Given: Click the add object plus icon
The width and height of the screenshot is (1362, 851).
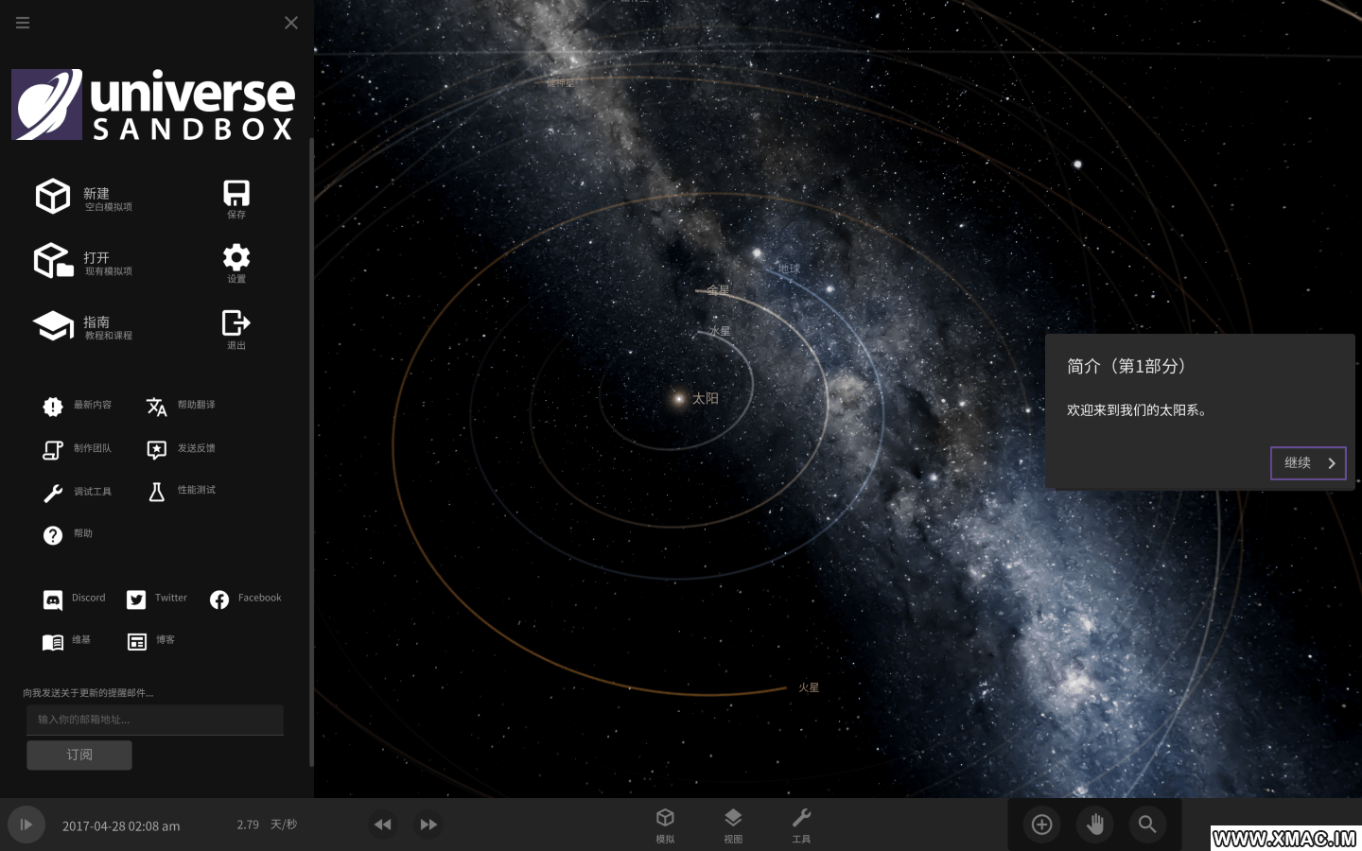Looking at the screenshot, I should coord(1041,825).
